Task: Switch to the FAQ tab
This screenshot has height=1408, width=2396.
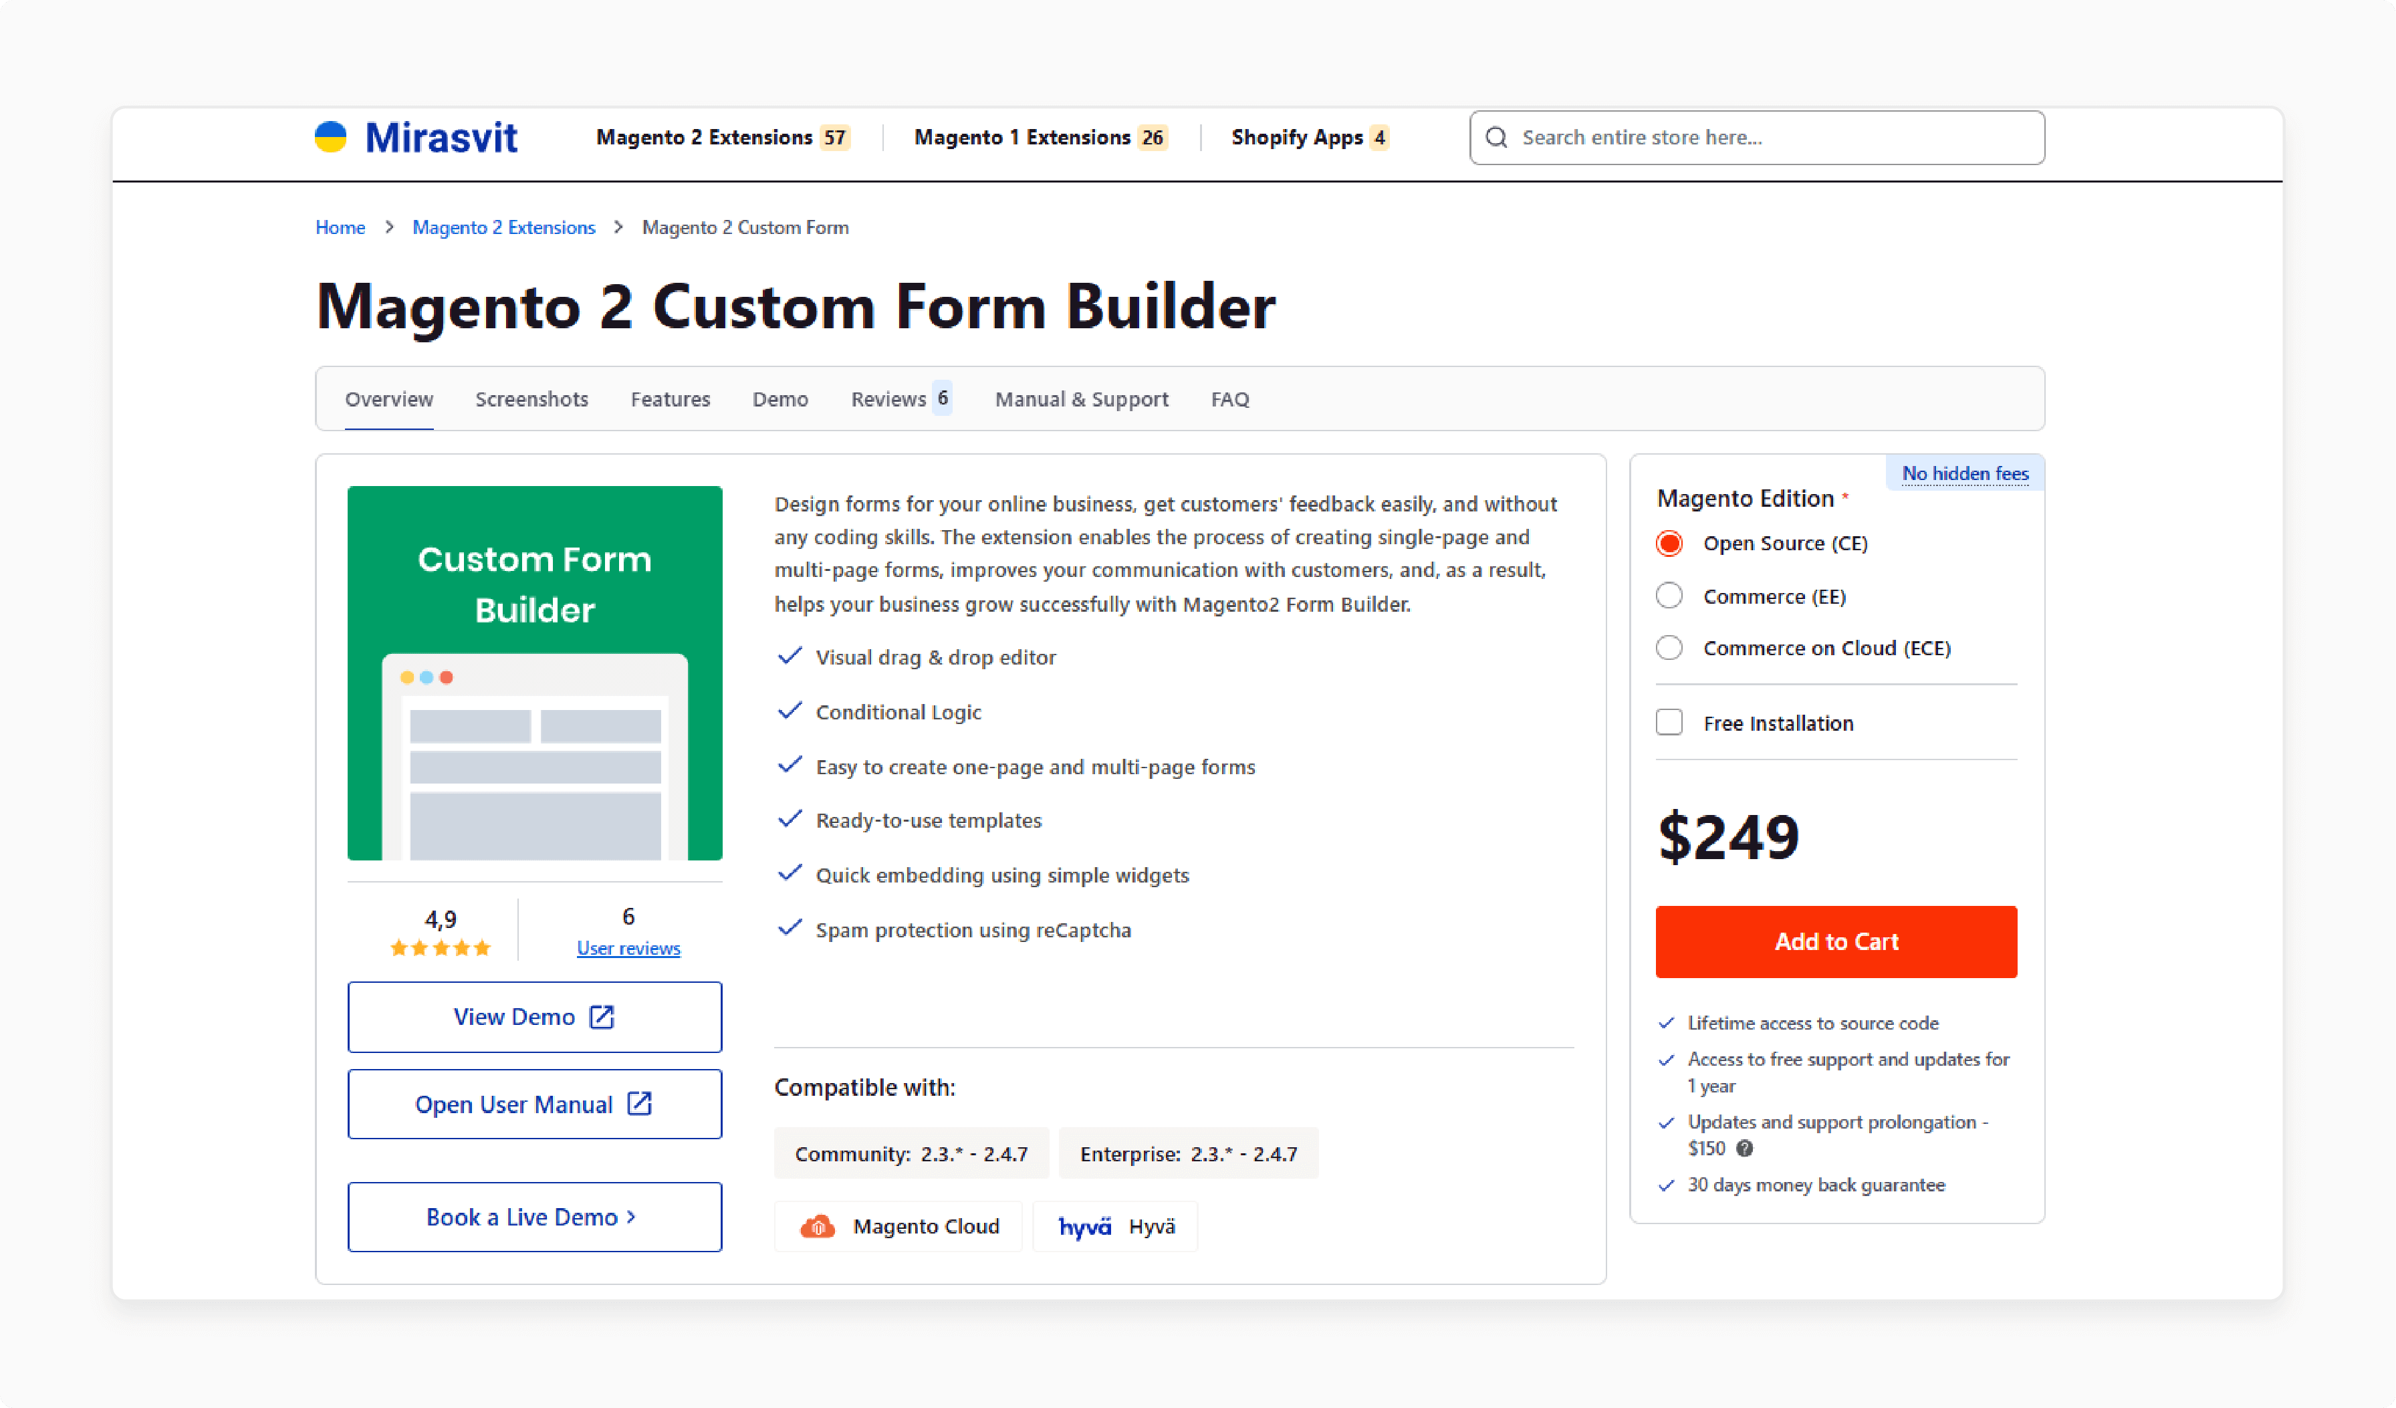Action: point(1230,399)
